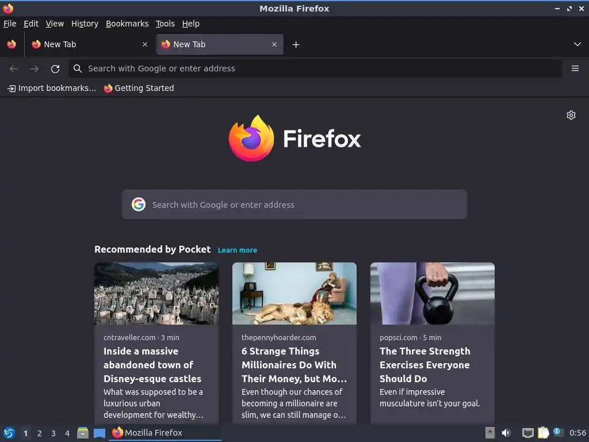The height and width of the screenshot is (442, 589).
Task: Open the View menu
Action: 55,24
